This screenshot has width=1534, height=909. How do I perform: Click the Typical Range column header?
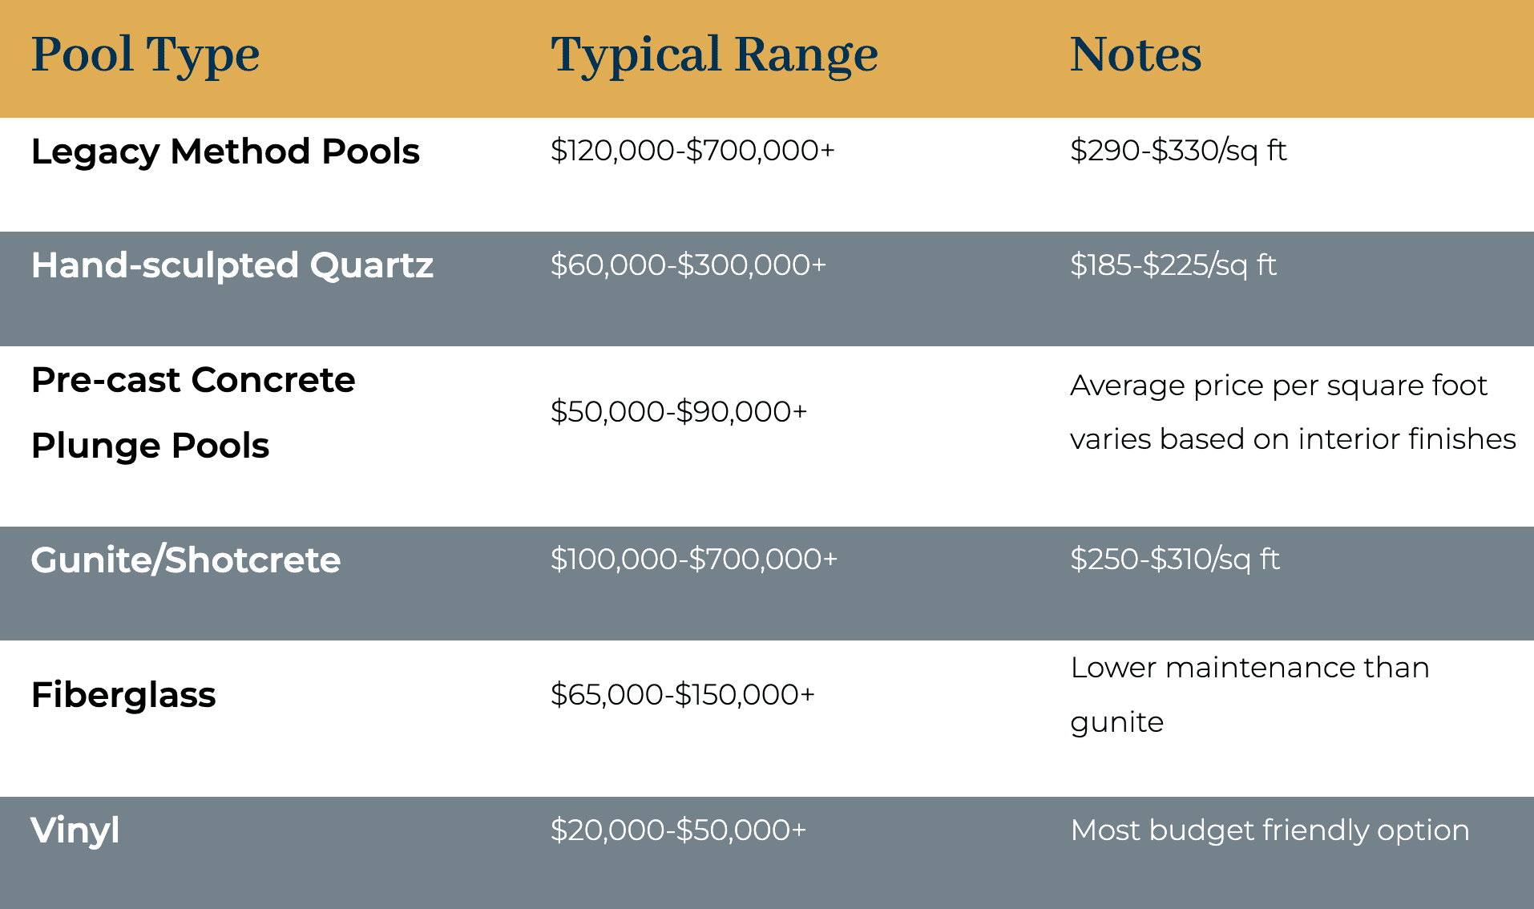tap(714, 55)
